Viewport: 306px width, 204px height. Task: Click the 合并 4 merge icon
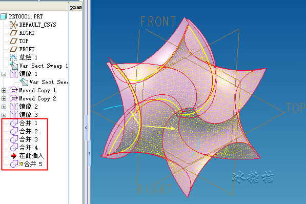click(14, 148)
